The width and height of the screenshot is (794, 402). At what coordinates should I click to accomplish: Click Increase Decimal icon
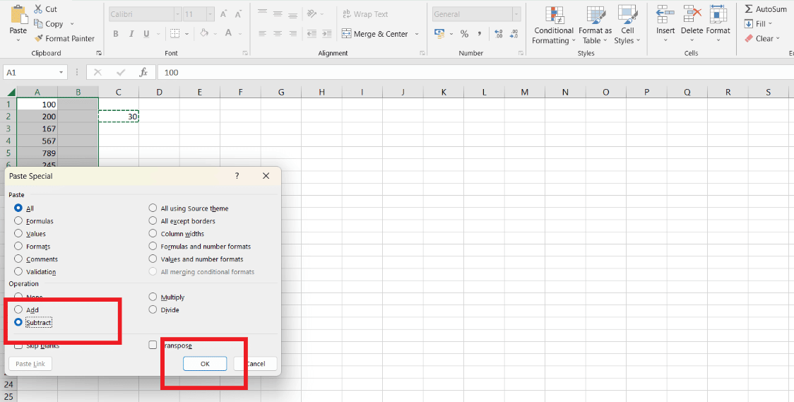(x=498, y=34)
